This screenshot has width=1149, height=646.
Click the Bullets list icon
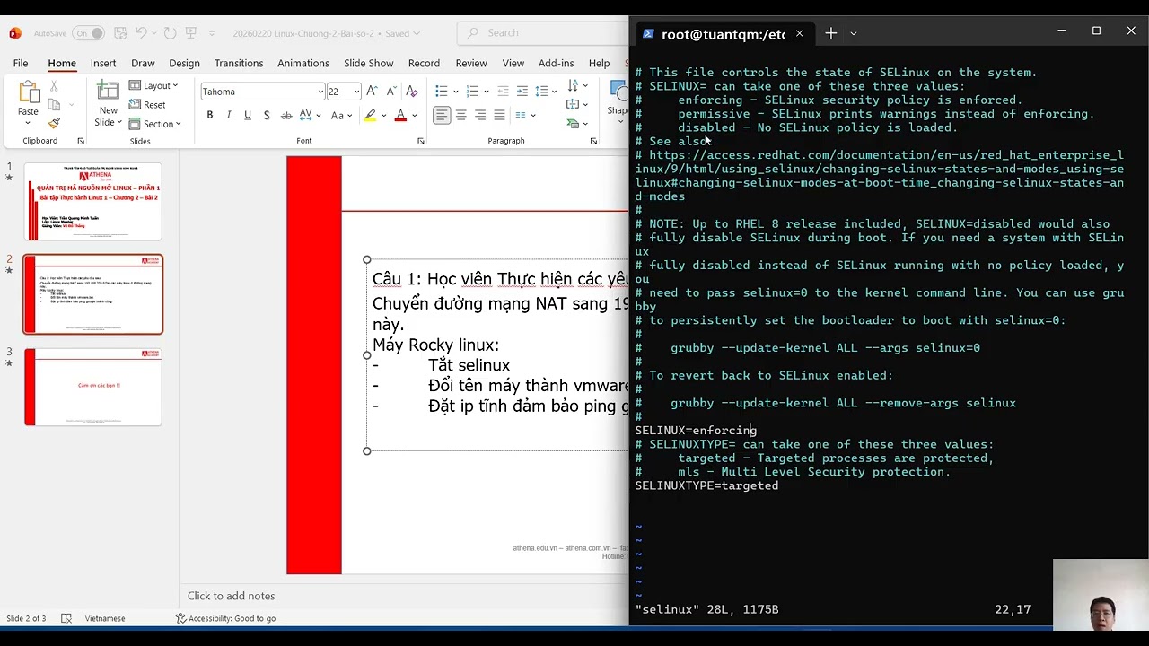pos(442,92)
